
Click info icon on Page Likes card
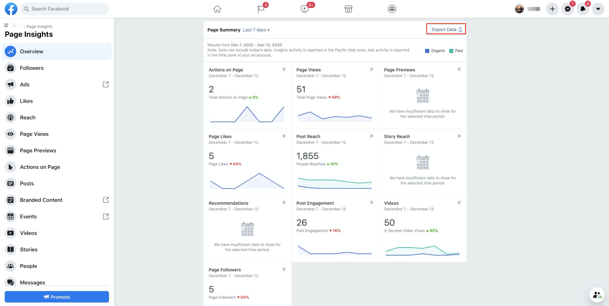pyautogui.click(x=284, y=136)
